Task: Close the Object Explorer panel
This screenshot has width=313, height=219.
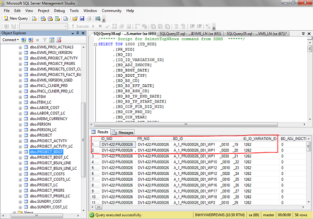Action: [x=82, y=33]
